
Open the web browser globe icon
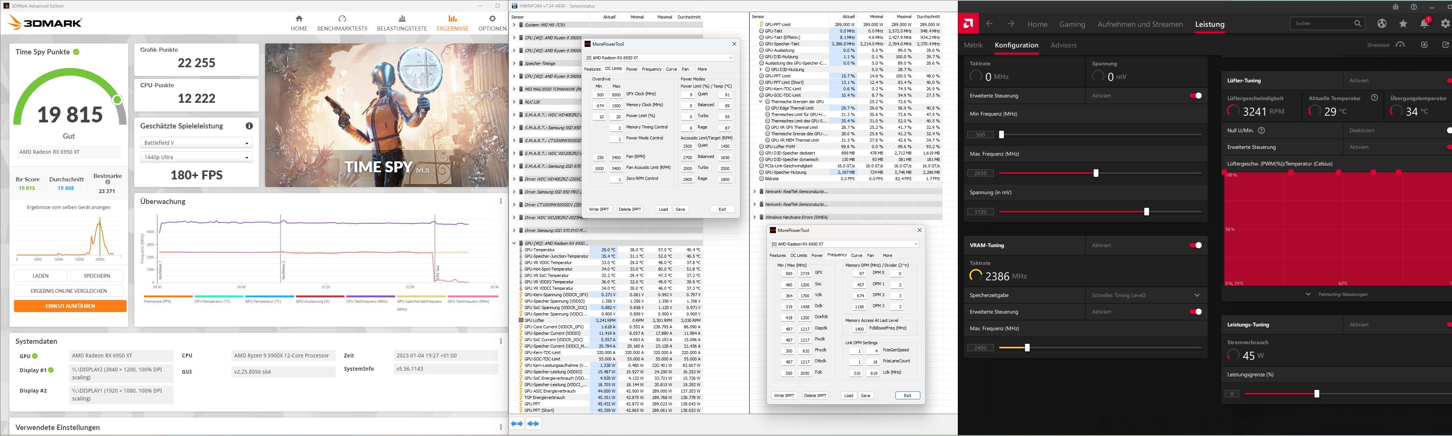click(1382, 23)
